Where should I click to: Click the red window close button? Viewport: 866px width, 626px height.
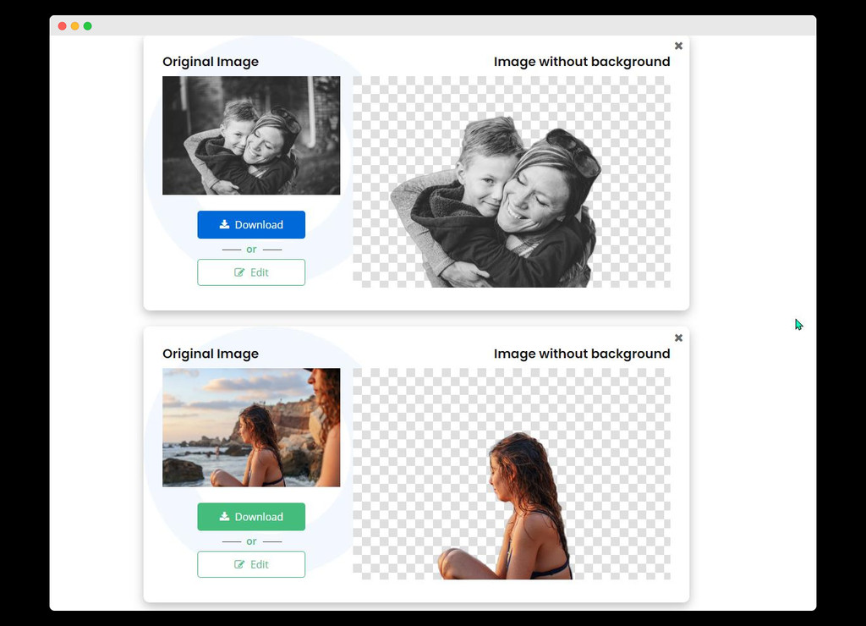(62, 26)
